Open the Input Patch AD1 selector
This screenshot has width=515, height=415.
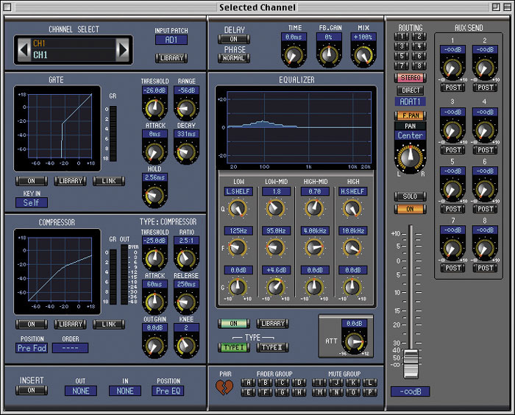click(x=171, y=40)
